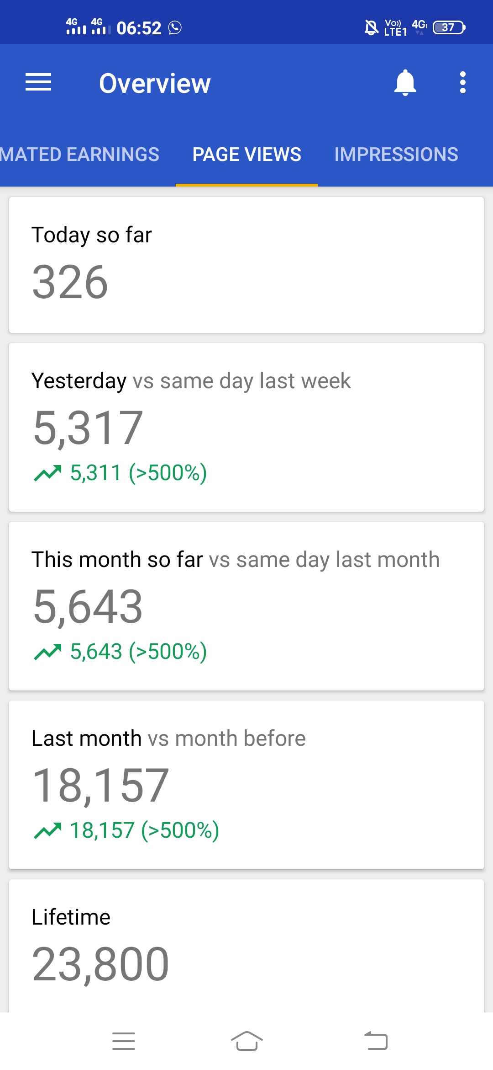
Task: Open the recent apps navigation button
Action: coord(124,1041)
